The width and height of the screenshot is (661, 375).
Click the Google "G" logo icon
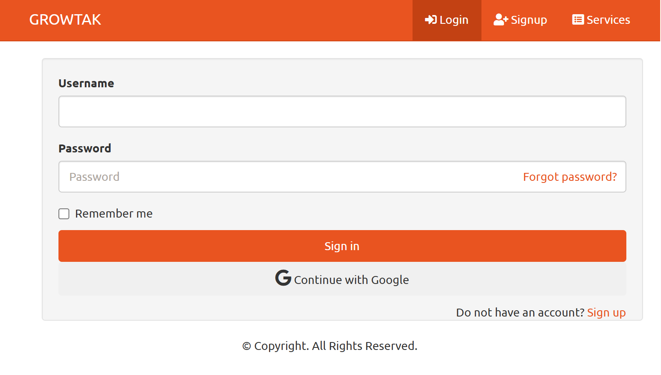click(283, 278)
